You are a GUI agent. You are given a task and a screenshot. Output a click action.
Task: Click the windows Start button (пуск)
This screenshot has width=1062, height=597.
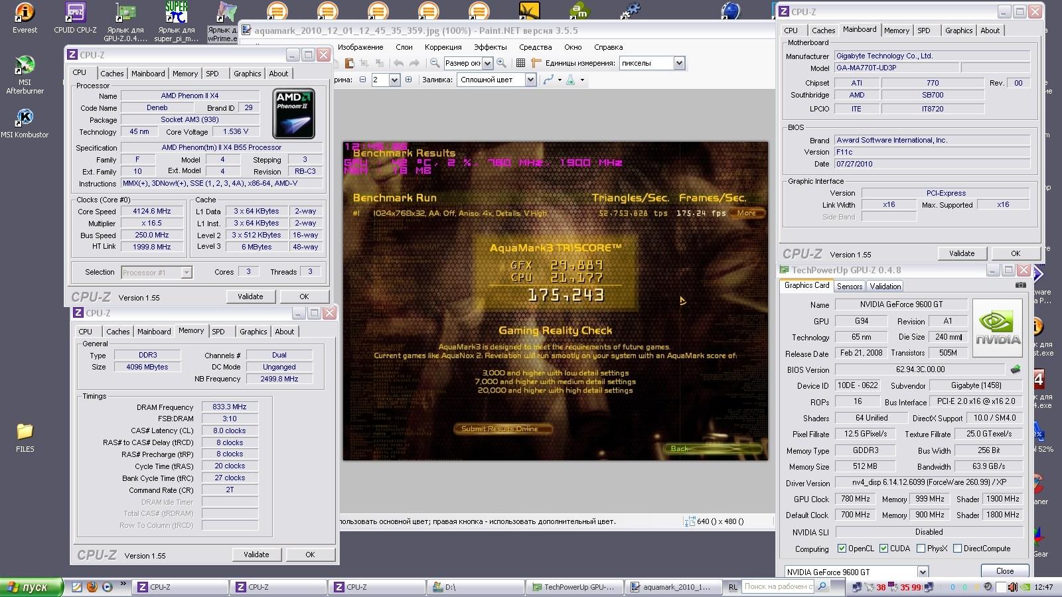tap(32, 587)
